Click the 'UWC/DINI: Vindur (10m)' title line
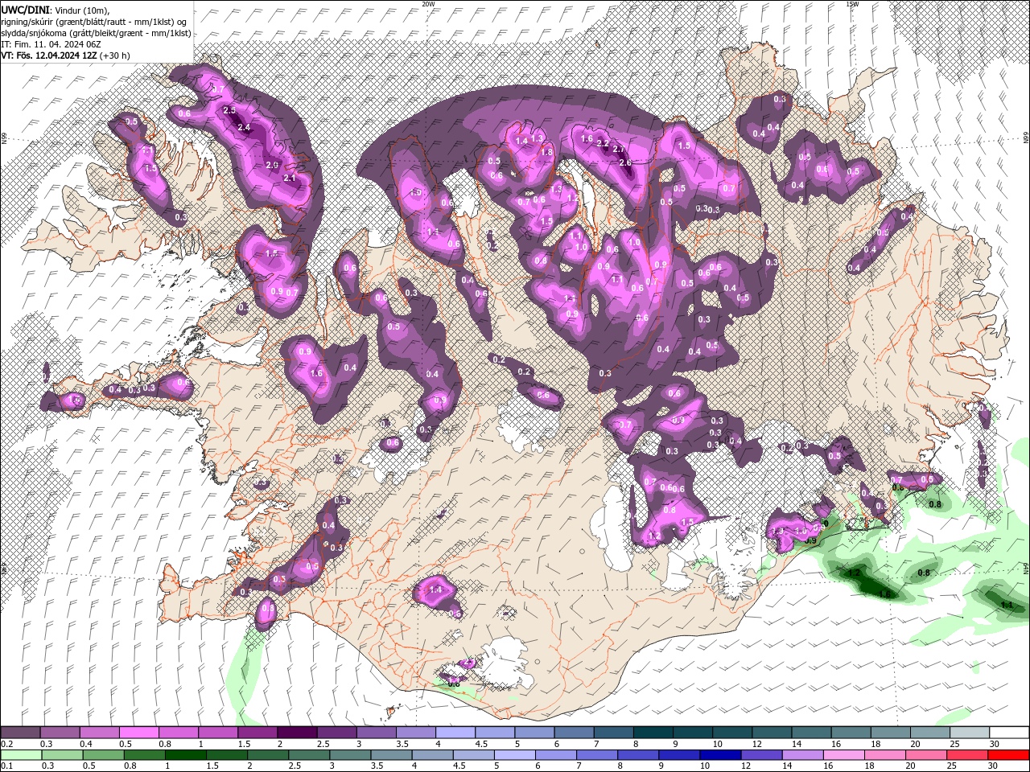1030x772 pixels. click(55, 9)
